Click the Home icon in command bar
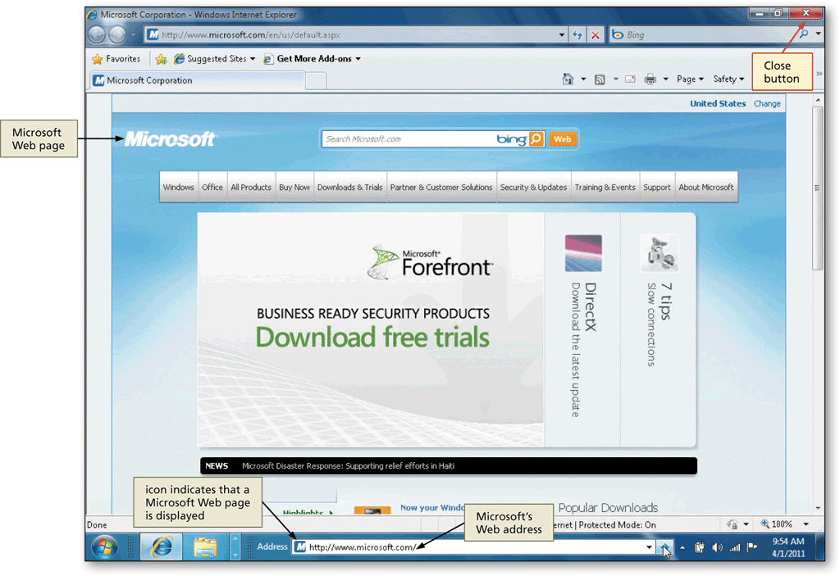 (568, 79)
